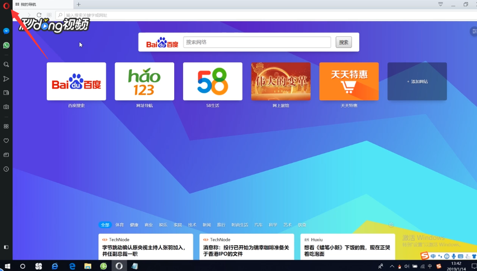Viewport: 477px width, 271px height.
Task: Open a new tab with plus button
Action: pyautogui.click(x=78, y=4)
